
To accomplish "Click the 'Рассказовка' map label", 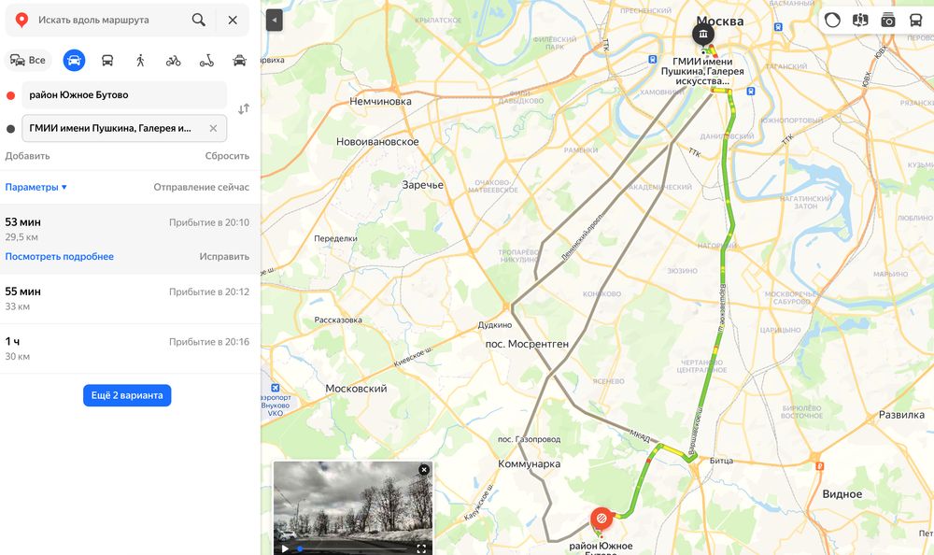I will coord(338,320).
